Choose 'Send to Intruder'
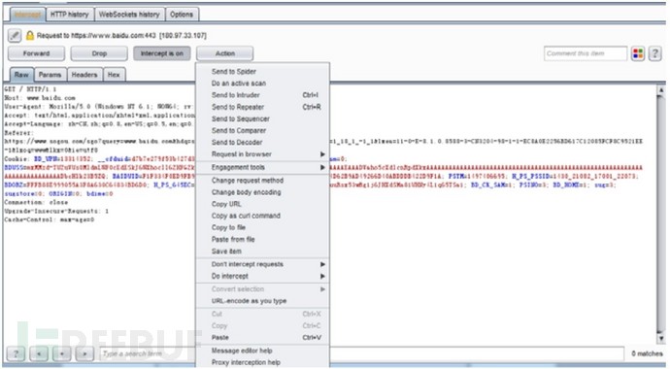The height and width of the screenshot is (369, 670). tap(263, 95)
